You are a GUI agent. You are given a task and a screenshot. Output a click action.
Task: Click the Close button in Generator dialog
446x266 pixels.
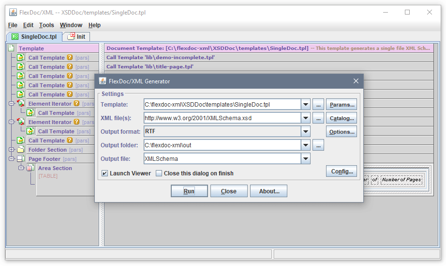[x=229, y=191]
